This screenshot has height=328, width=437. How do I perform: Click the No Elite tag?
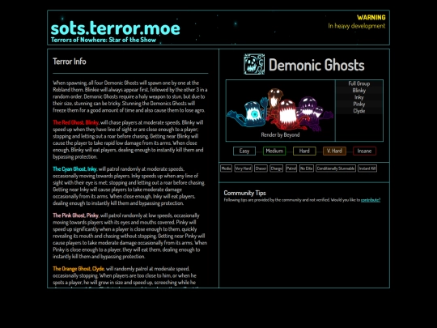point(307,168)
